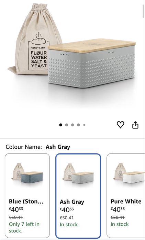The image size is (145, 240).
Task: Add product to wishlist with heart icon
Action: click(121, 125)
